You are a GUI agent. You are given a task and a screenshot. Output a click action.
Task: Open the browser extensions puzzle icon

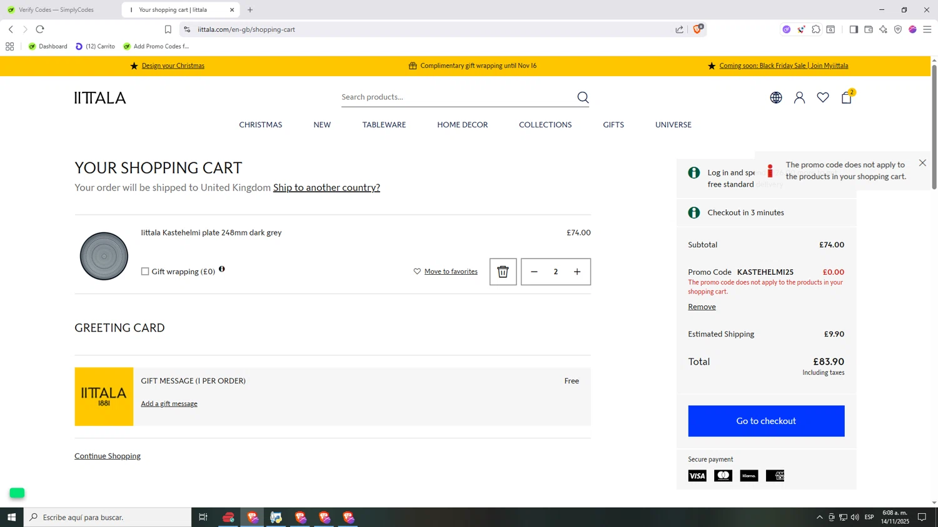click(816, 29)
